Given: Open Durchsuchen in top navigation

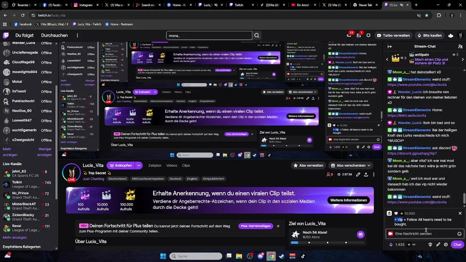Looking at the screenshot, I should (x=54, y=35).
